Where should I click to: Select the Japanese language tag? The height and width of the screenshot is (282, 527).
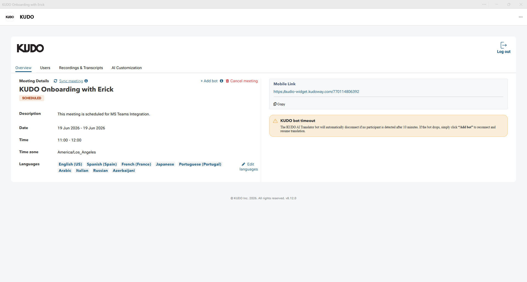pyautogui.click(x=165, y=164)
